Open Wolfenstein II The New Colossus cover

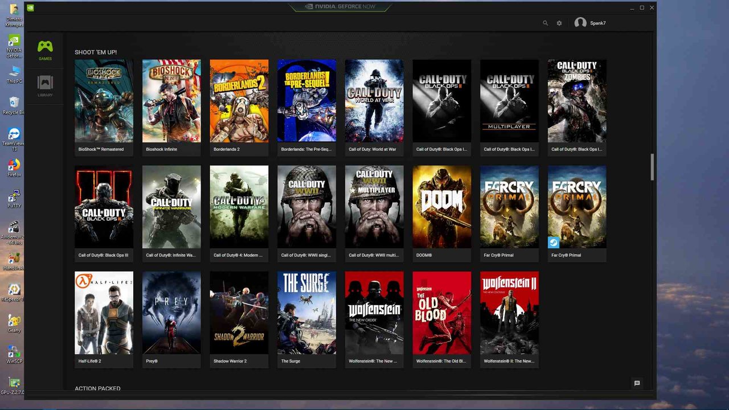pos(509,313)
